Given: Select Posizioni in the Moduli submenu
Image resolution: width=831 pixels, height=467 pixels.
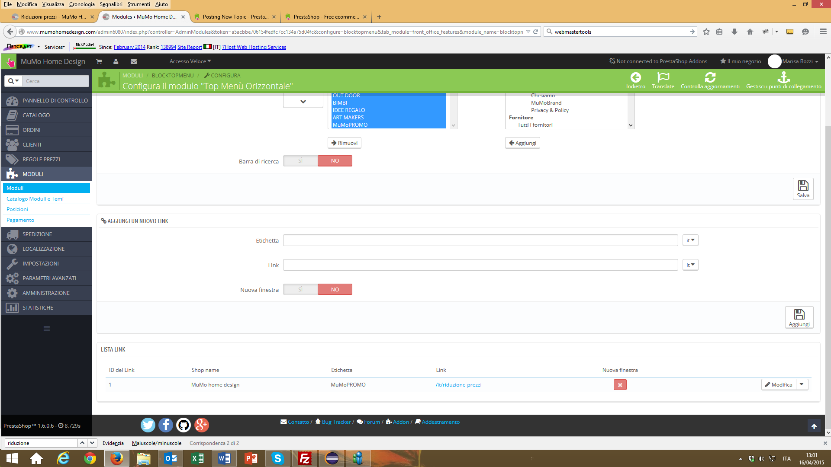Looking at the screenshot, I should (x=17, y=209).
